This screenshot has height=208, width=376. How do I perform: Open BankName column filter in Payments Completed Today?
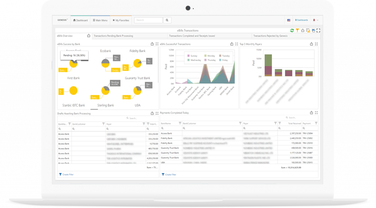(180, 124)
